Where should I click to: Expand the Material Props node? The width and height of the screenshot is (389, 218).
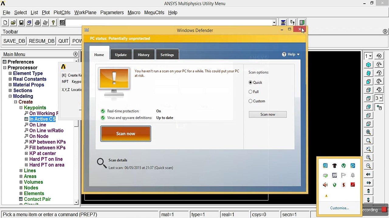pos(10,85)
